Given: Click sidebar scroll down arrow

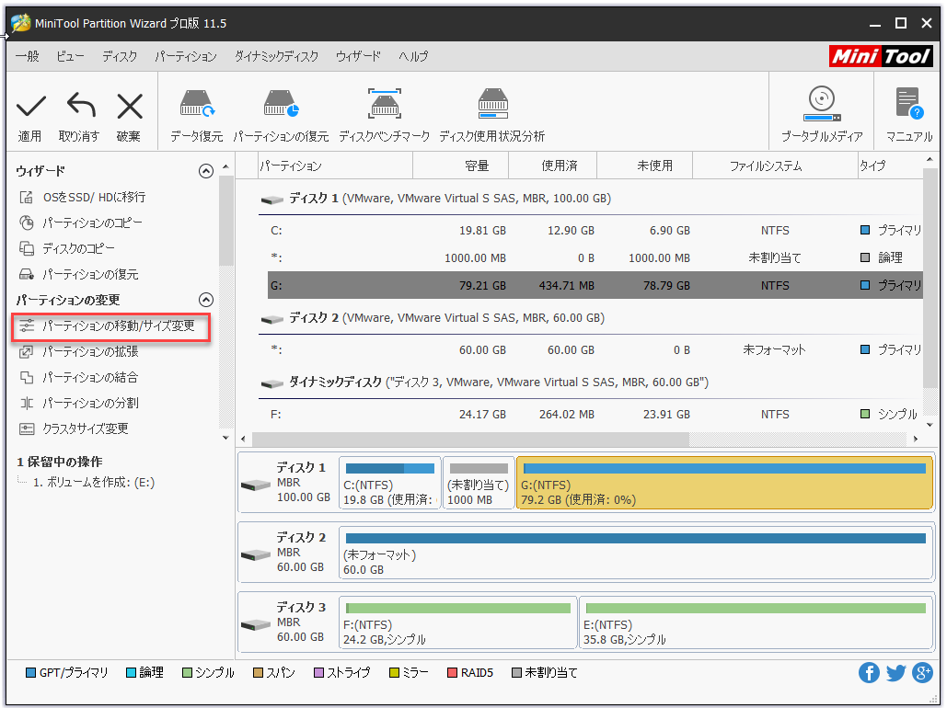Looking at the screenshot, I should click(x=225, y=439).
